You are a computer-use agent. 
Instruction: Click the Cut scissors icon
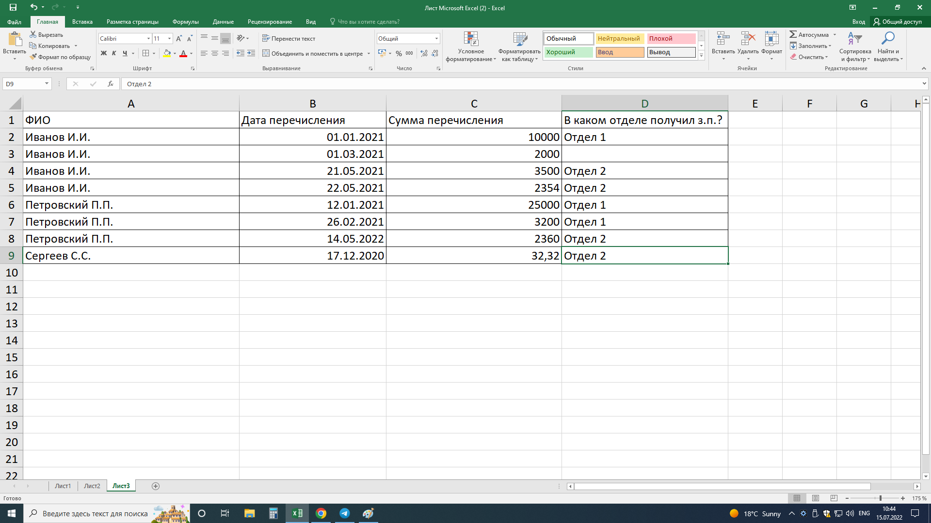click(33, 34)
